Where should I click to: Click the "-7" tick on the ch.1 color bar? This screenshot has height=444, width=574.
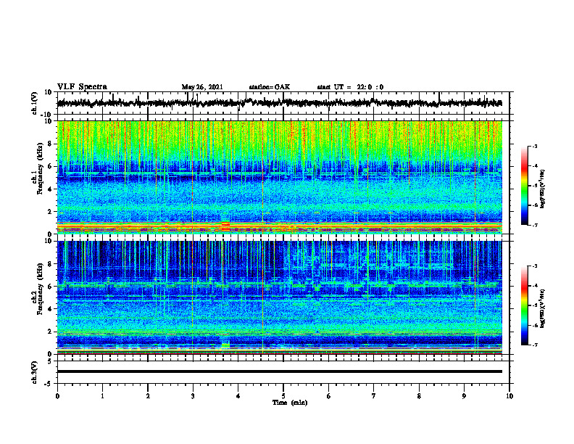tap(534, 225)
